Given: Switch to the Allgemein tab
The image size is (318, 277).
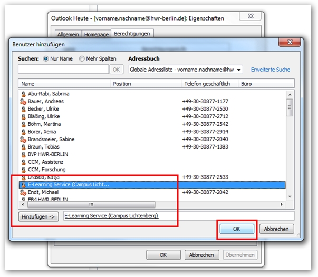Looking at the screenshot, I should (x=68, y=34).
